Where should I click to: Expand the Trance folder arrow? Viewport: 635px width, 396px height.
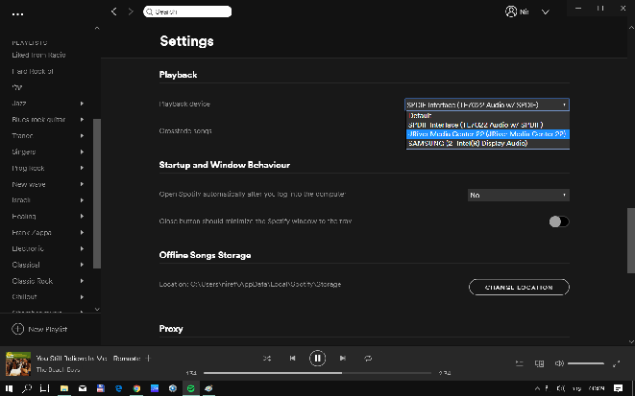[x=82, y=136]
